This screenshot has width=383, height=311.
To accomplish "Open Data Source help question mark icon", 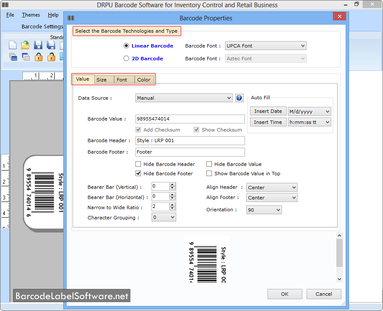I will coord(239,98).
